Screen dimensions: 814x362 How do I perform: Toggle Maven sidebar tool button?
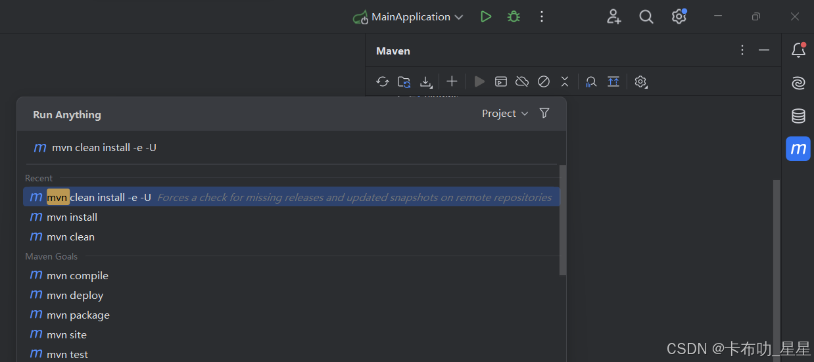798,148
